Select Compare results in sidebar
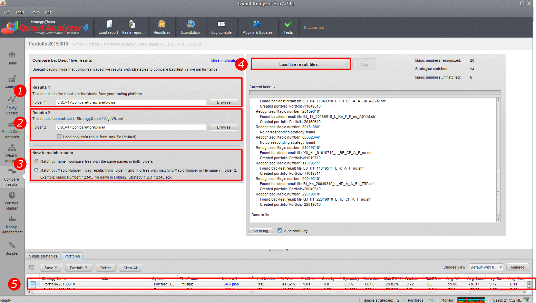This screenshot has width=536, height=303. (12, 177)
